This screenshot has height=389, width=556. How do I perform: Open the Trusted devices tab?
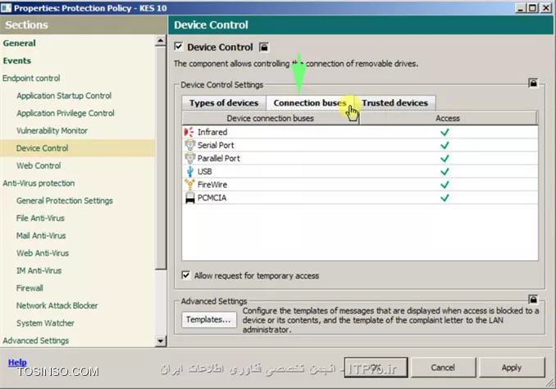394,103
